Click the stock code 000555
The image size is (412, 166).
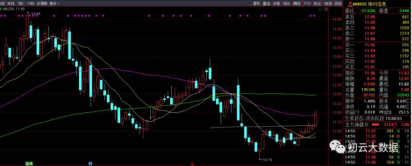pos(360,4)
